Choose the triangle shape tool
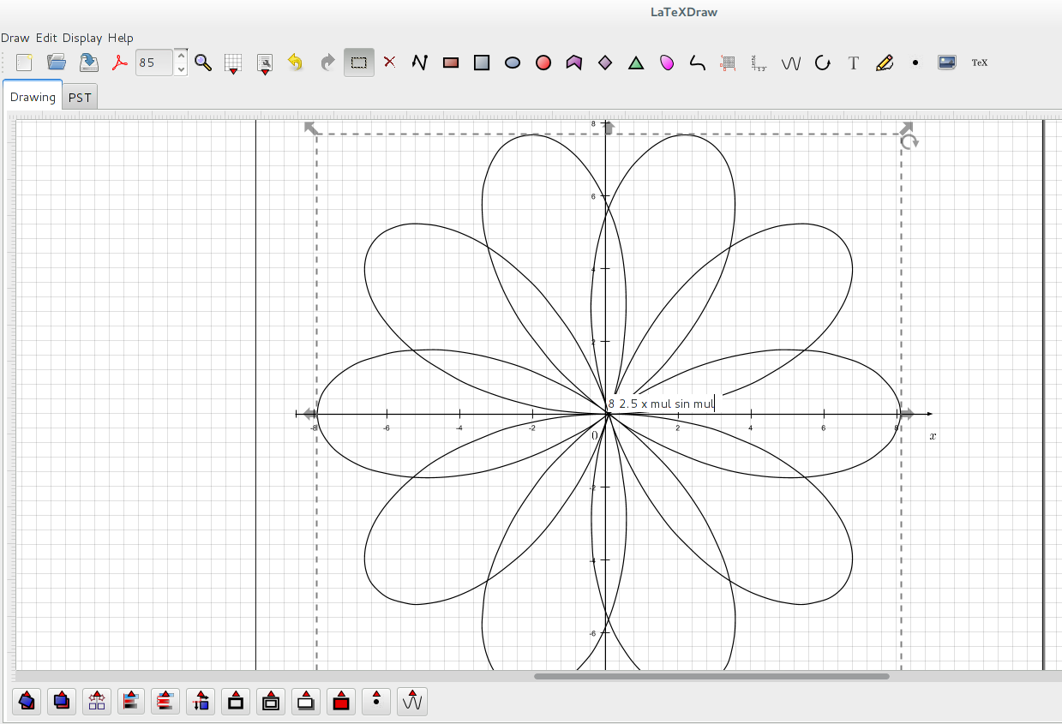The width and height of the screenshot is (1062, 724). [x=636, y=63]
